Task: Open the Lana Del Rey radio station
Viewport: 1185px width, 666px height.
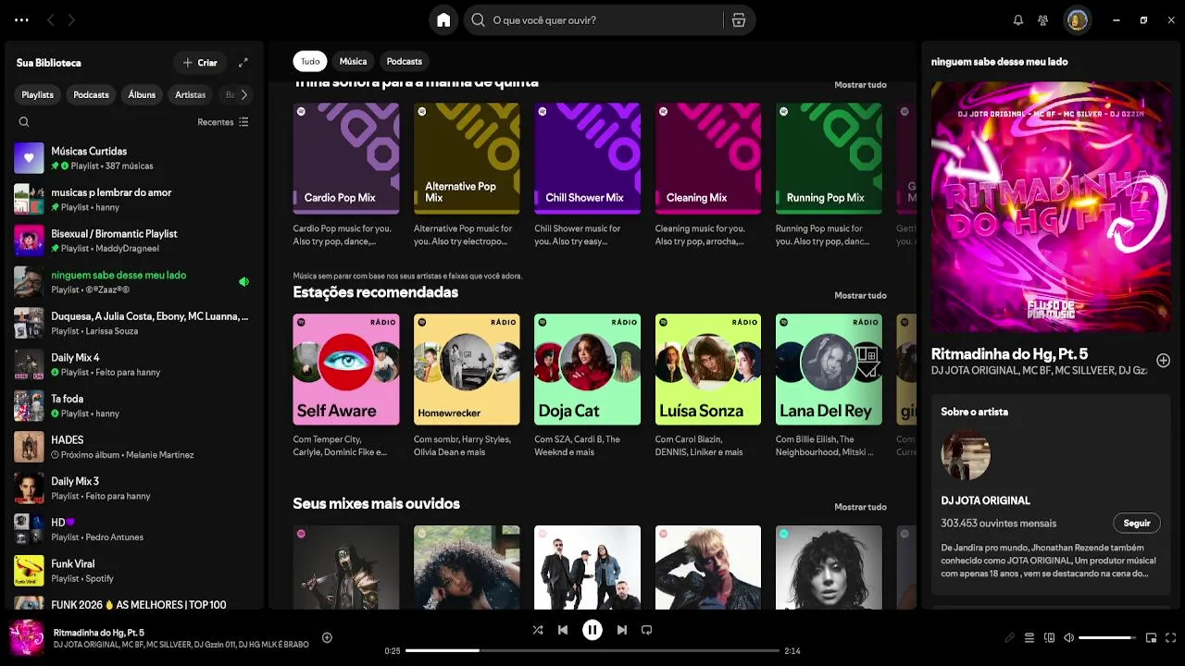Action: pyautogui.click(x=829, y=387)
